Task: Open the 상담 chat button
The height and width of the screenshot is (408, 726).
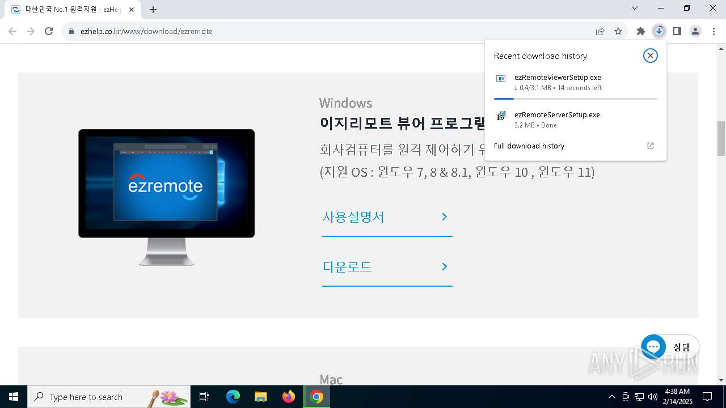Action: (670, 347)
